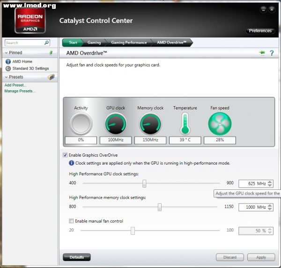The width and height of the screenshot is (281, 268).
Task: Click the pin icon in Pinned header
Action: click(51, 53)
